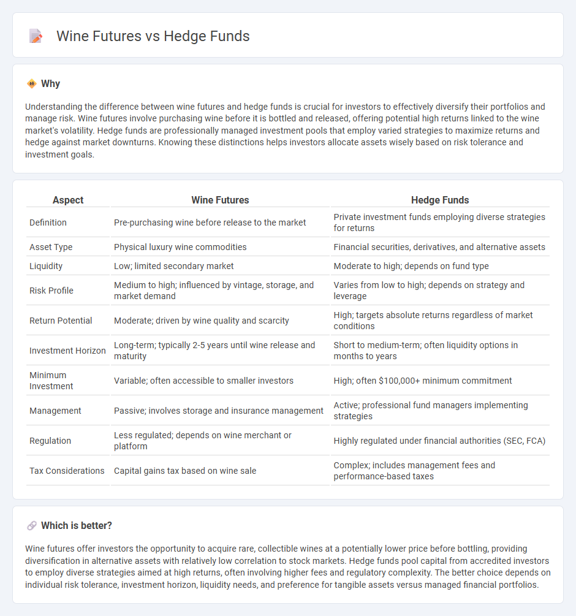Click the Management row label
The width and height of the screenshot is (576, 616).
point(55,411)
